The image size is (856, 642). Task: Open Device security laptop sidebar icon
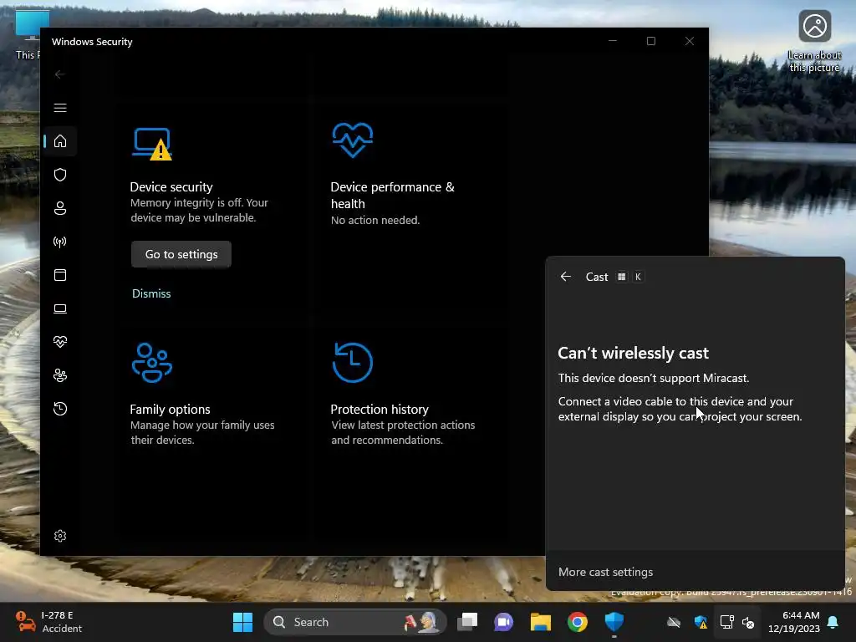tap(60, 308)
